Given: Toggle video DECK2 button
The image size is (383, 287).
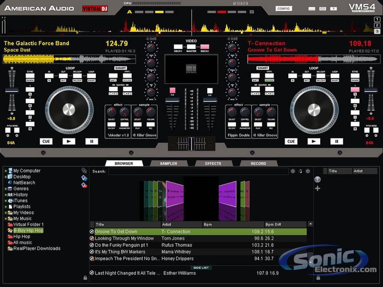Looking at the screenshot, I should 204,47.
